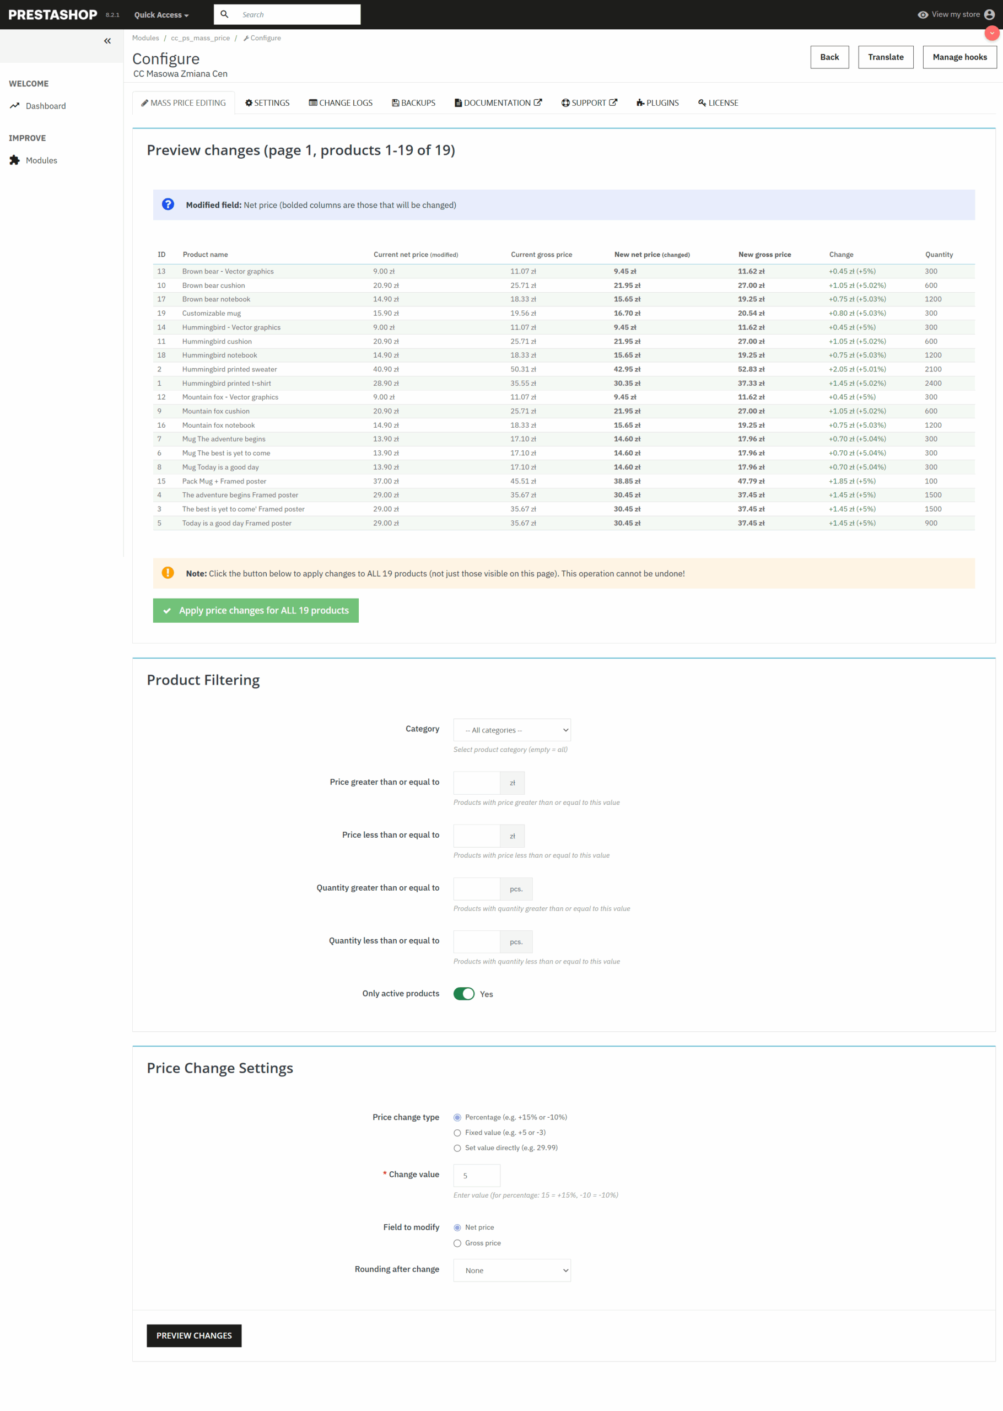
Task: Click the BACKUPS save icon
Action: click(395, 103)
